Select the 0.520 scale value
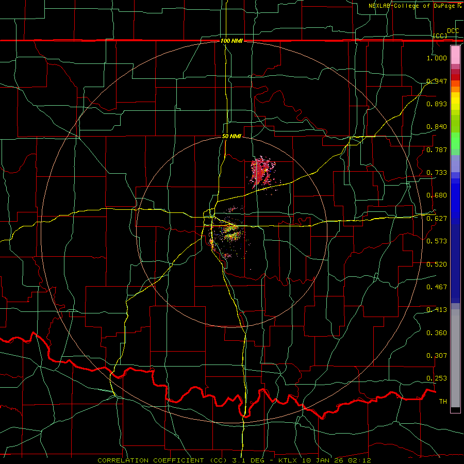The width and height of the screenshot is (464, 464). click(437, 264)
